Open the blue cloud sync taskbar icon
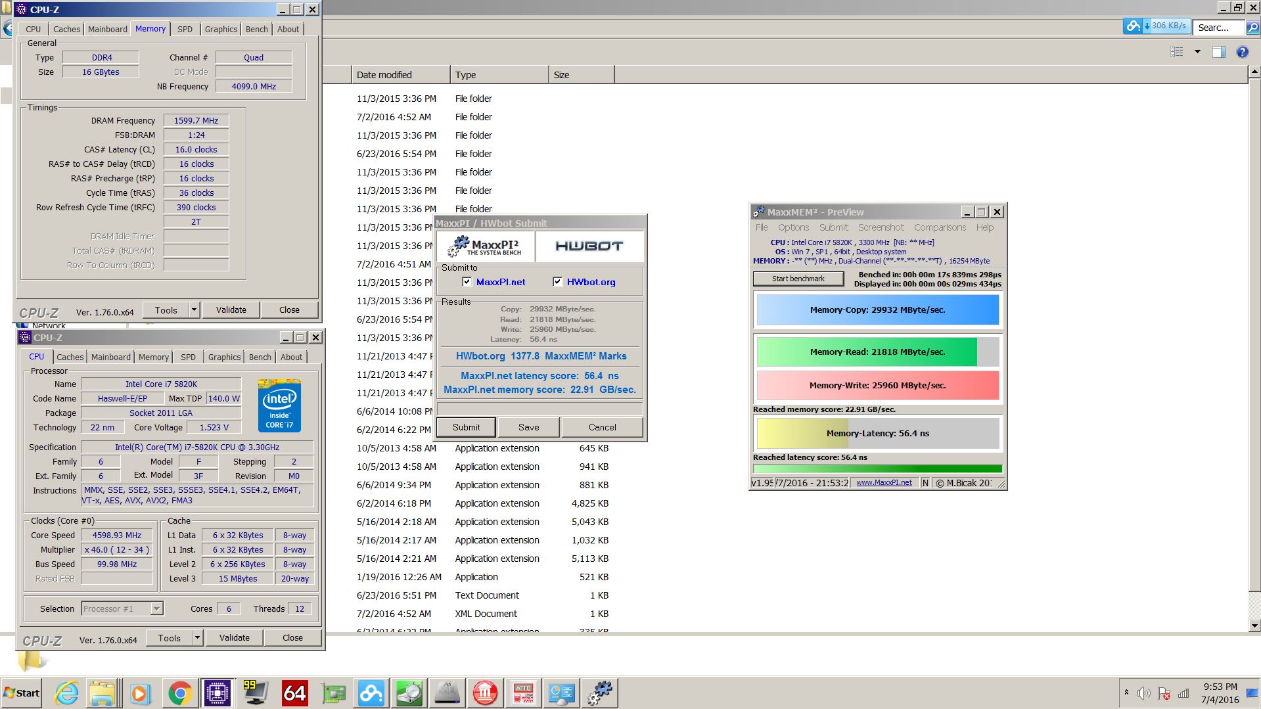The image size is (1261, 709). coord(371,693)
